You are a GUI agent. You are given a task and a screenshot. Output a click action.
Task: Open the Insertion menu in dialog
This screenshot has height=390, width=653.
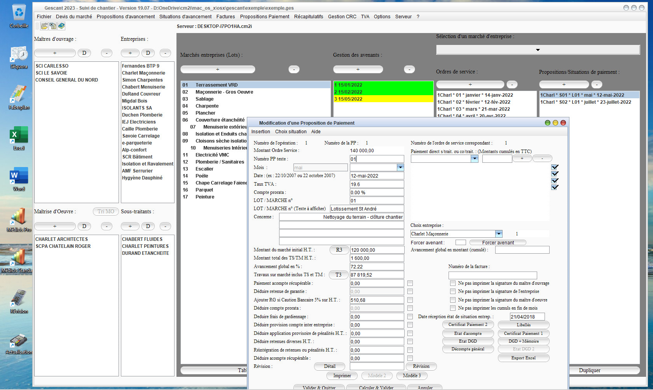pyautogui.click(x=260, y=132)
